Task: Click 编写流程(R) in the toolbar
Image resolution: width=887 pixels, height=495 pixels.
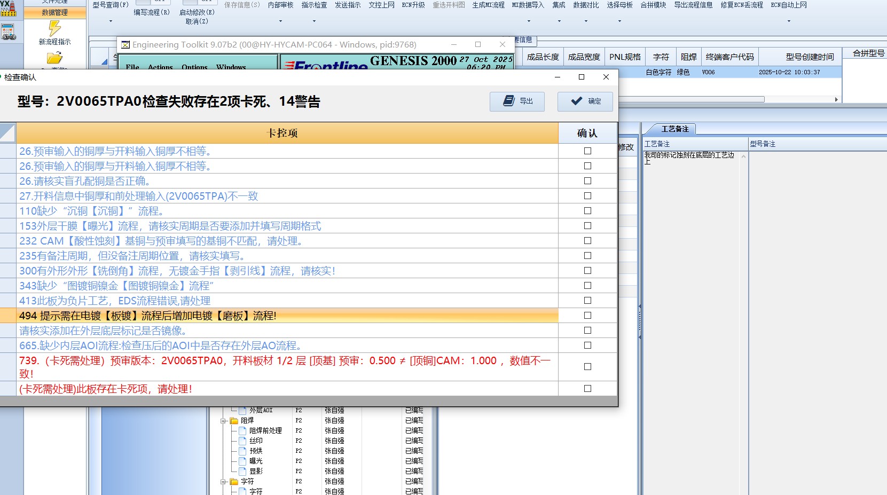Action: (152, 12)
